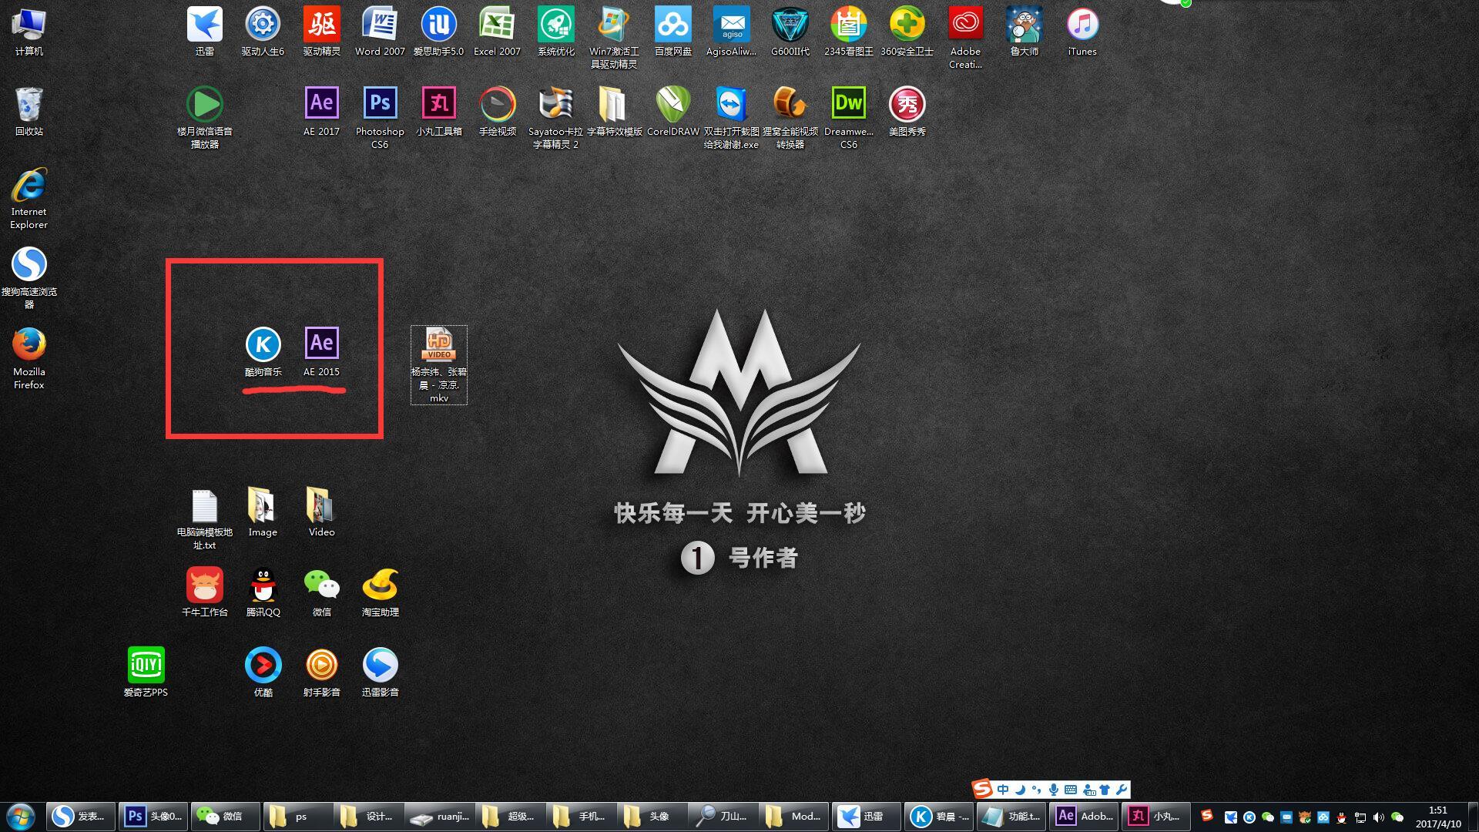Open Sogou IME soft keyboard icon
The height and width of the screenshot is (832, 1479).
point(1071,790)
